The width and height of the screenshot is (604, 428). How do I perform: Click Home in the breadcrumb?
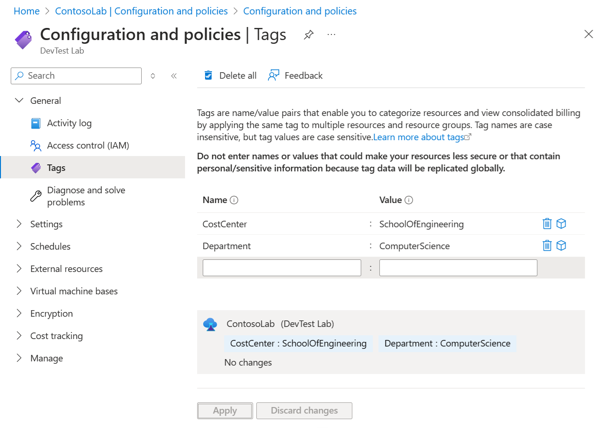[x=26, y=11]
